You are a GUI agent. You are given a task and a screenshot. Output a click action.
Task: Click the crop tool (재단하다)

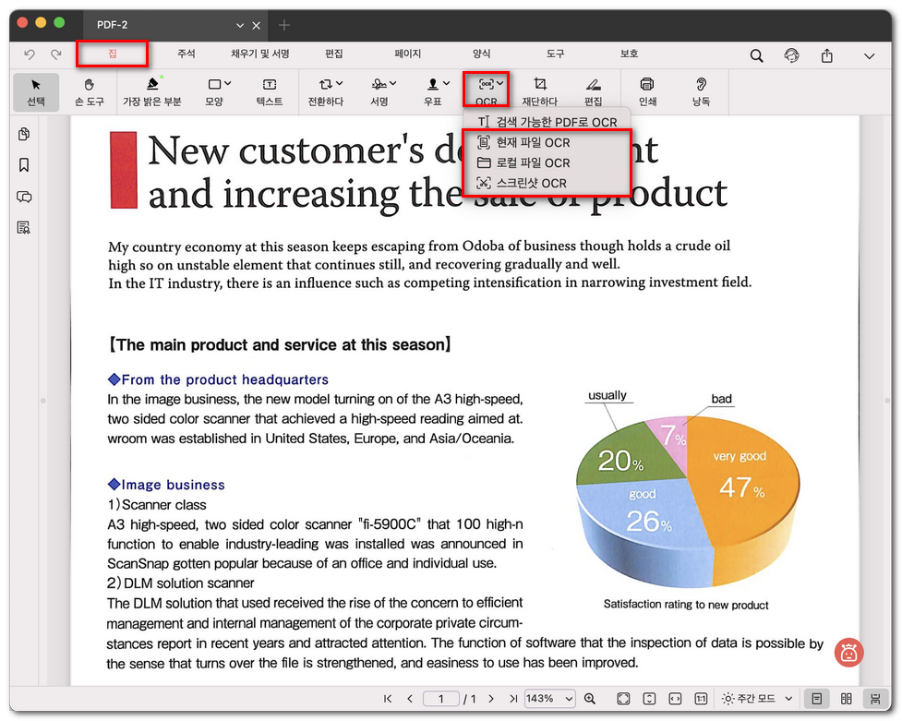[x=540, y=90]
